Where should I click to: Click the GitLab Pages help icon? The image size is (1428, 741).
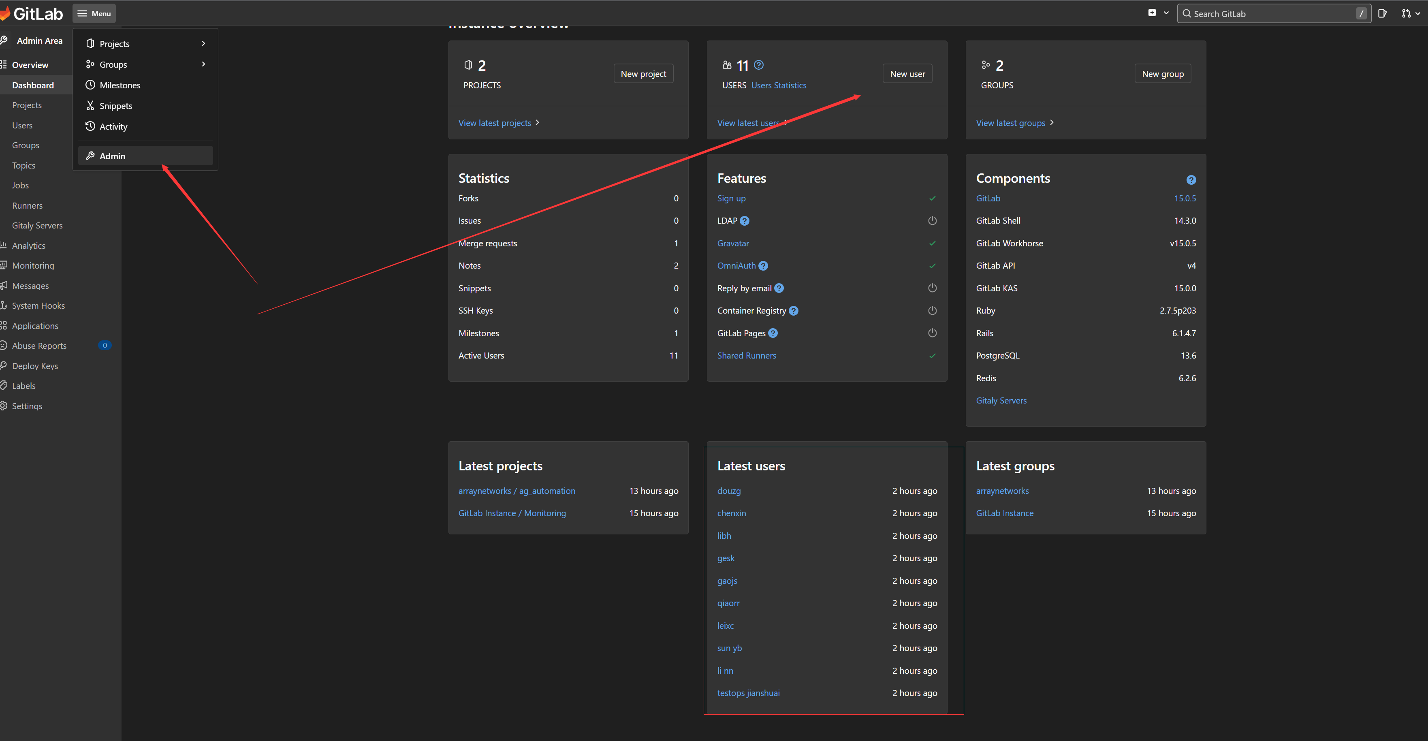[x=773, y=333]
